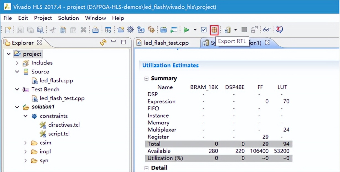Close the Explorer view tab

click(39, 43)
